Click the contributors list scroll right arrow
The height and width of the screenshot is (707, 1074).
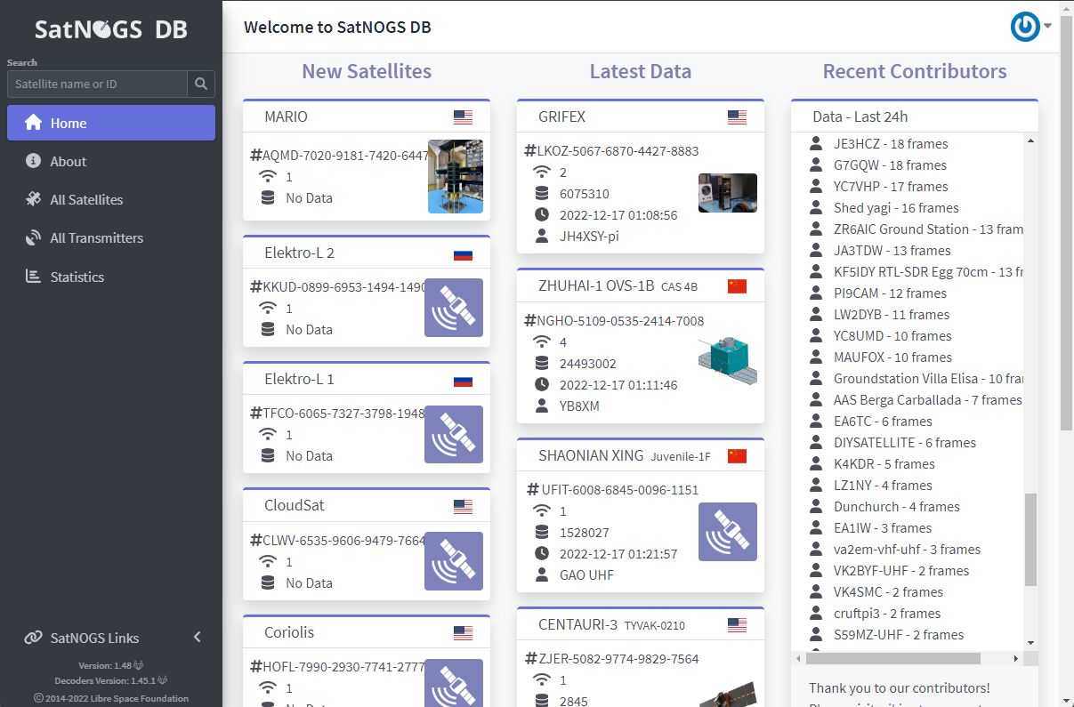coord(1015,659)
